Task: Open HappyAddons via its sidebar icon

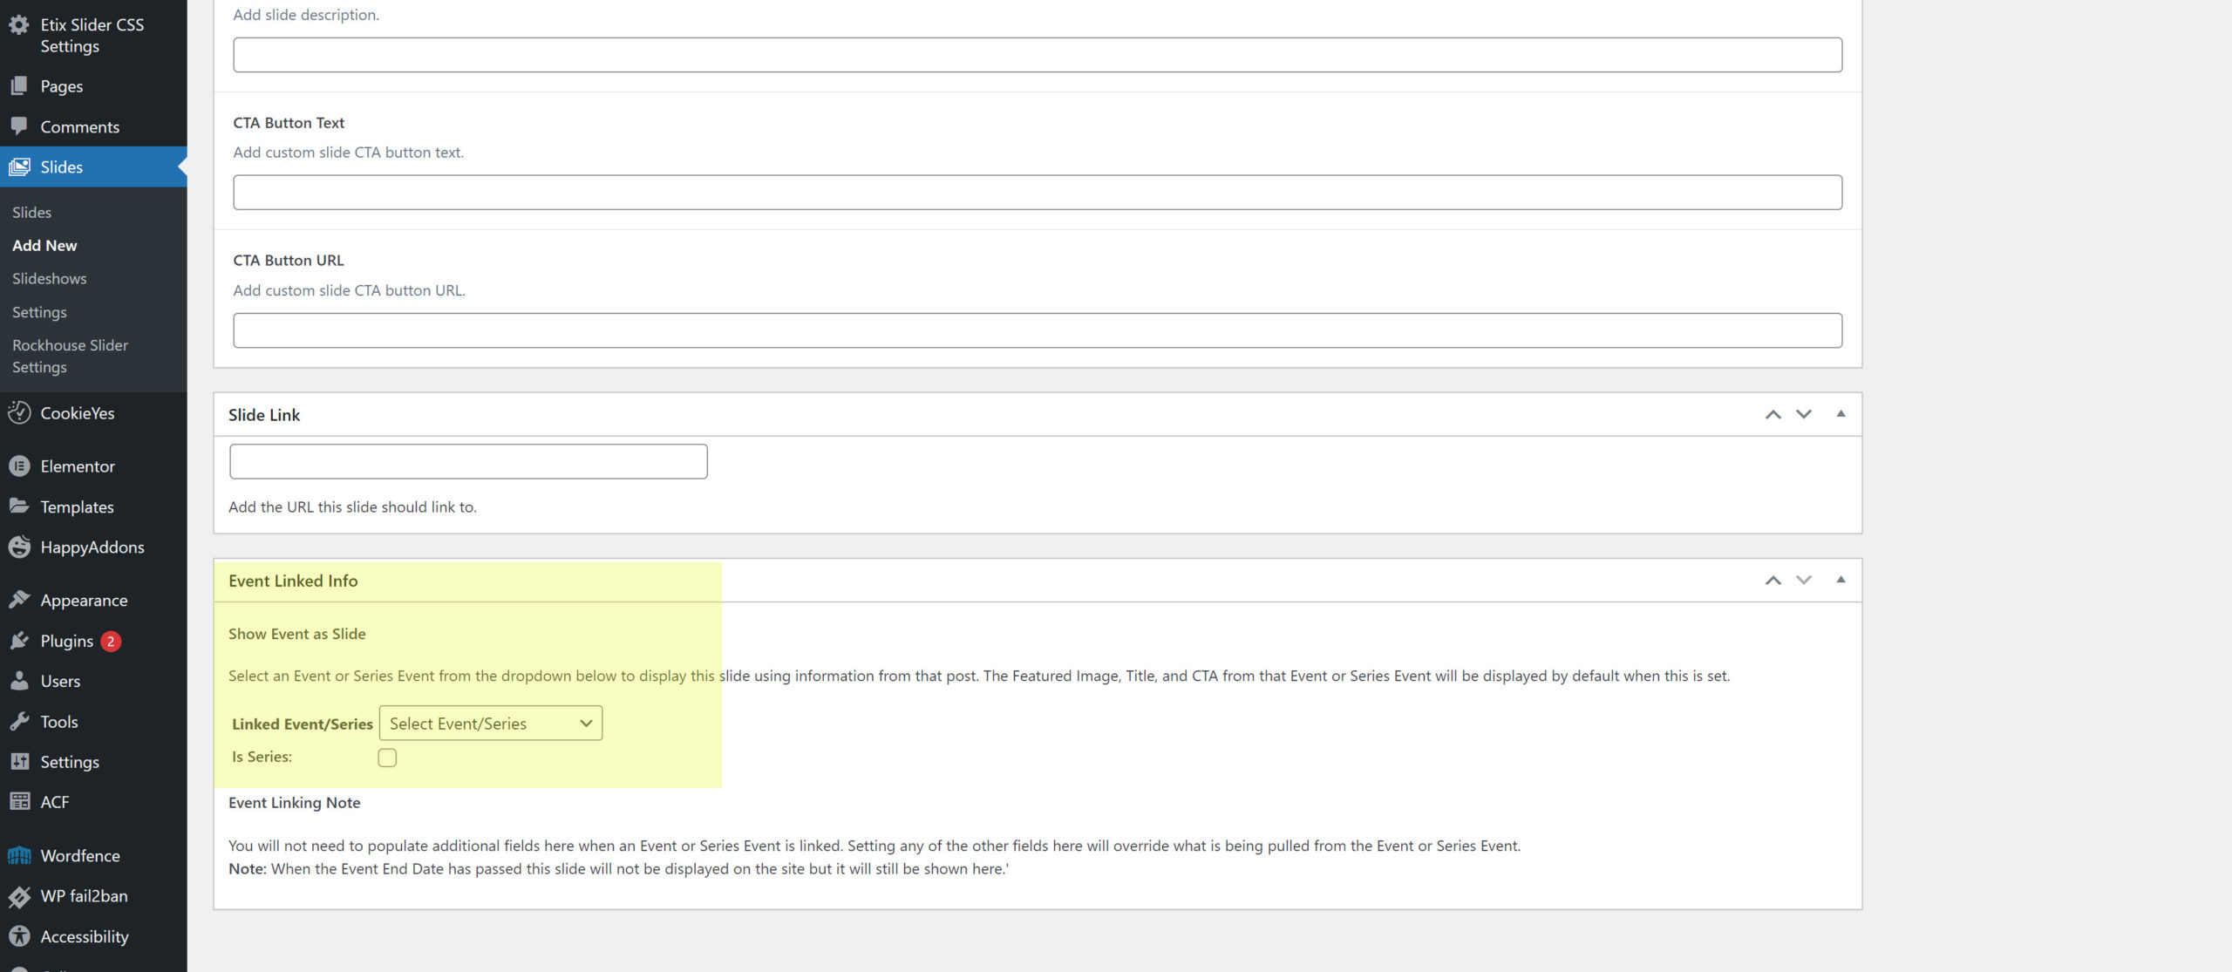Action: coord(19,547)
